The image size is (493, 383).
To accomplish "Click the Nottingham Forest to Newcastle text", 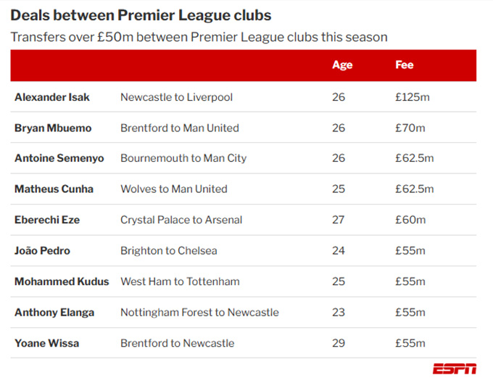I will (x=199, y=313).
